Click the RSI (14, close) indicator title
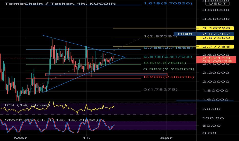Viewport: 239px width, 141px height. click(x=27, y=105)
